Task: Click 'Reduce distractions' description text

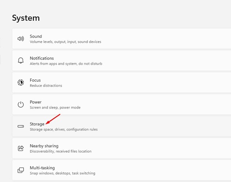Action: [x=46, y=85]
